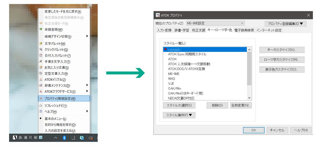322x146 pixels.
Task: Switch to 入力・変換 tab
Action: pyautogui.click(x=164, y=30)
